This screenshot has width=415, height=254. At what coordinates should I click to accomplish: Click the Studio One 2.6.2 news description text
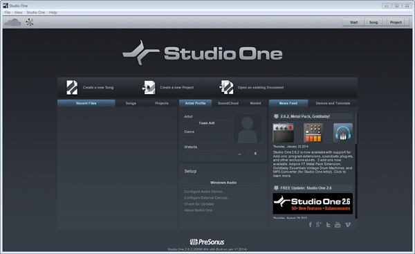(313, 164)
